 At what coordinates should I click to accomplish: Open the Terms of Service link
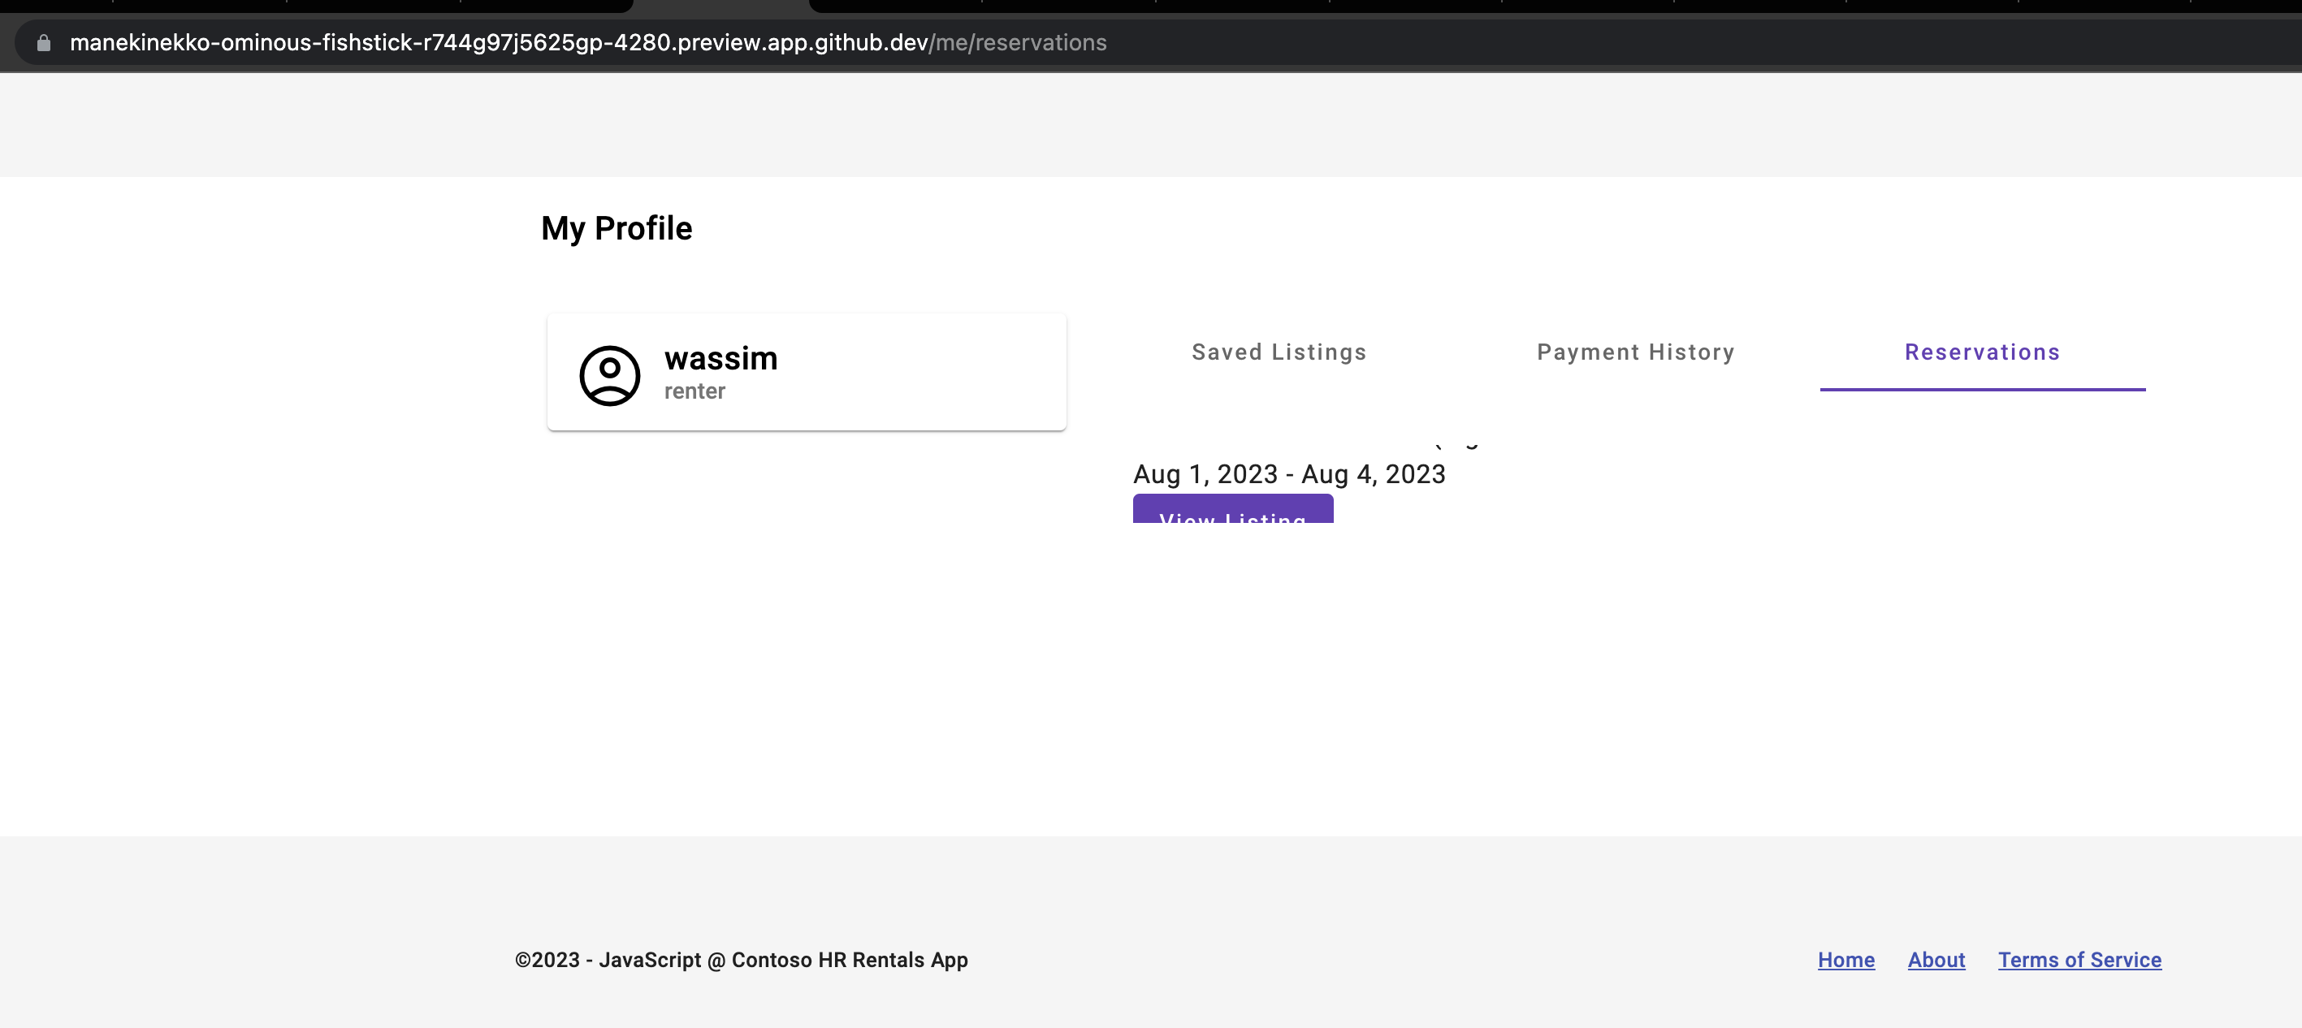(2080, 959)
